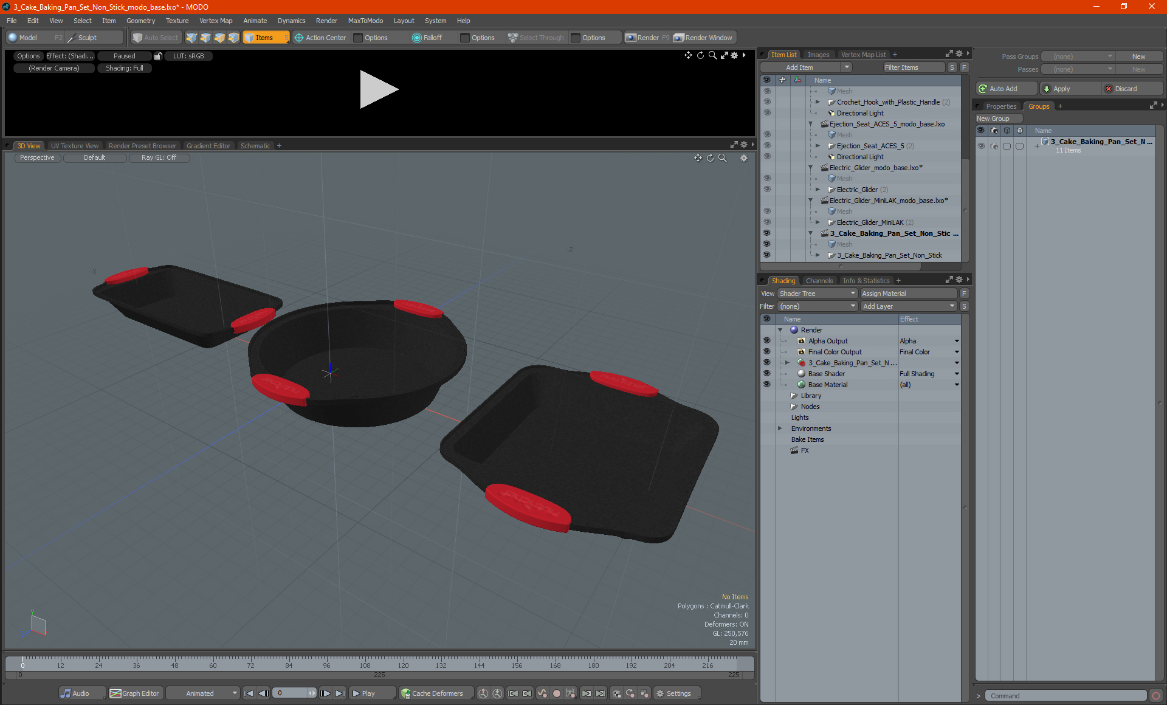Switch to the Channels tab
This screenshot has width=1167, height=705.
point(819,281)
